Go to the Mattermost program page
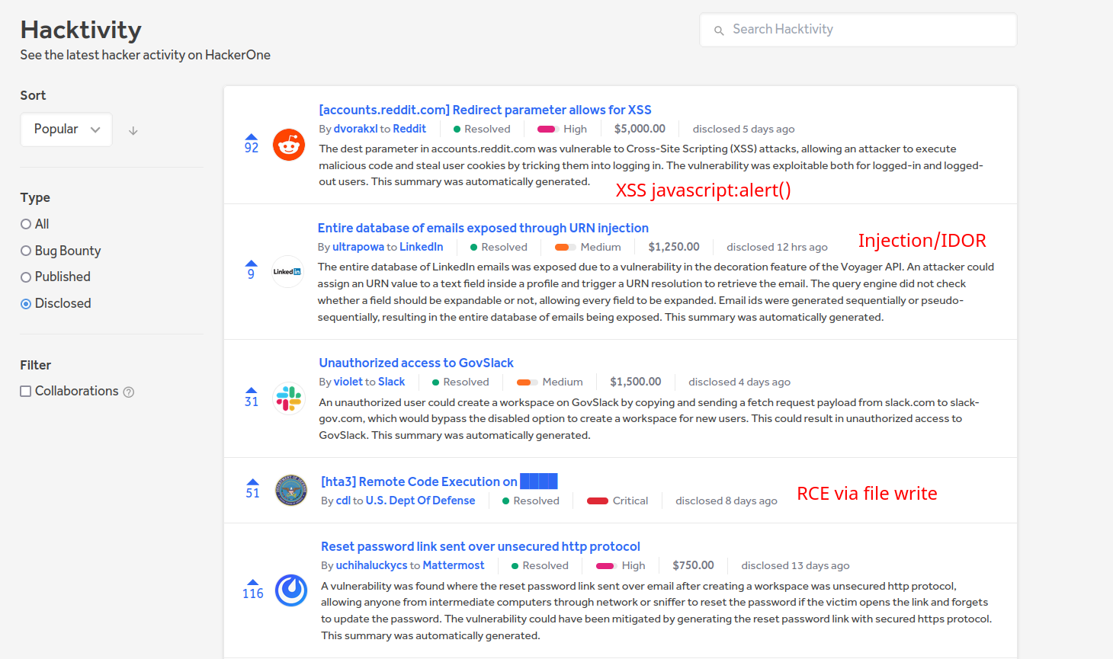1113x659 pixels. 454,566
